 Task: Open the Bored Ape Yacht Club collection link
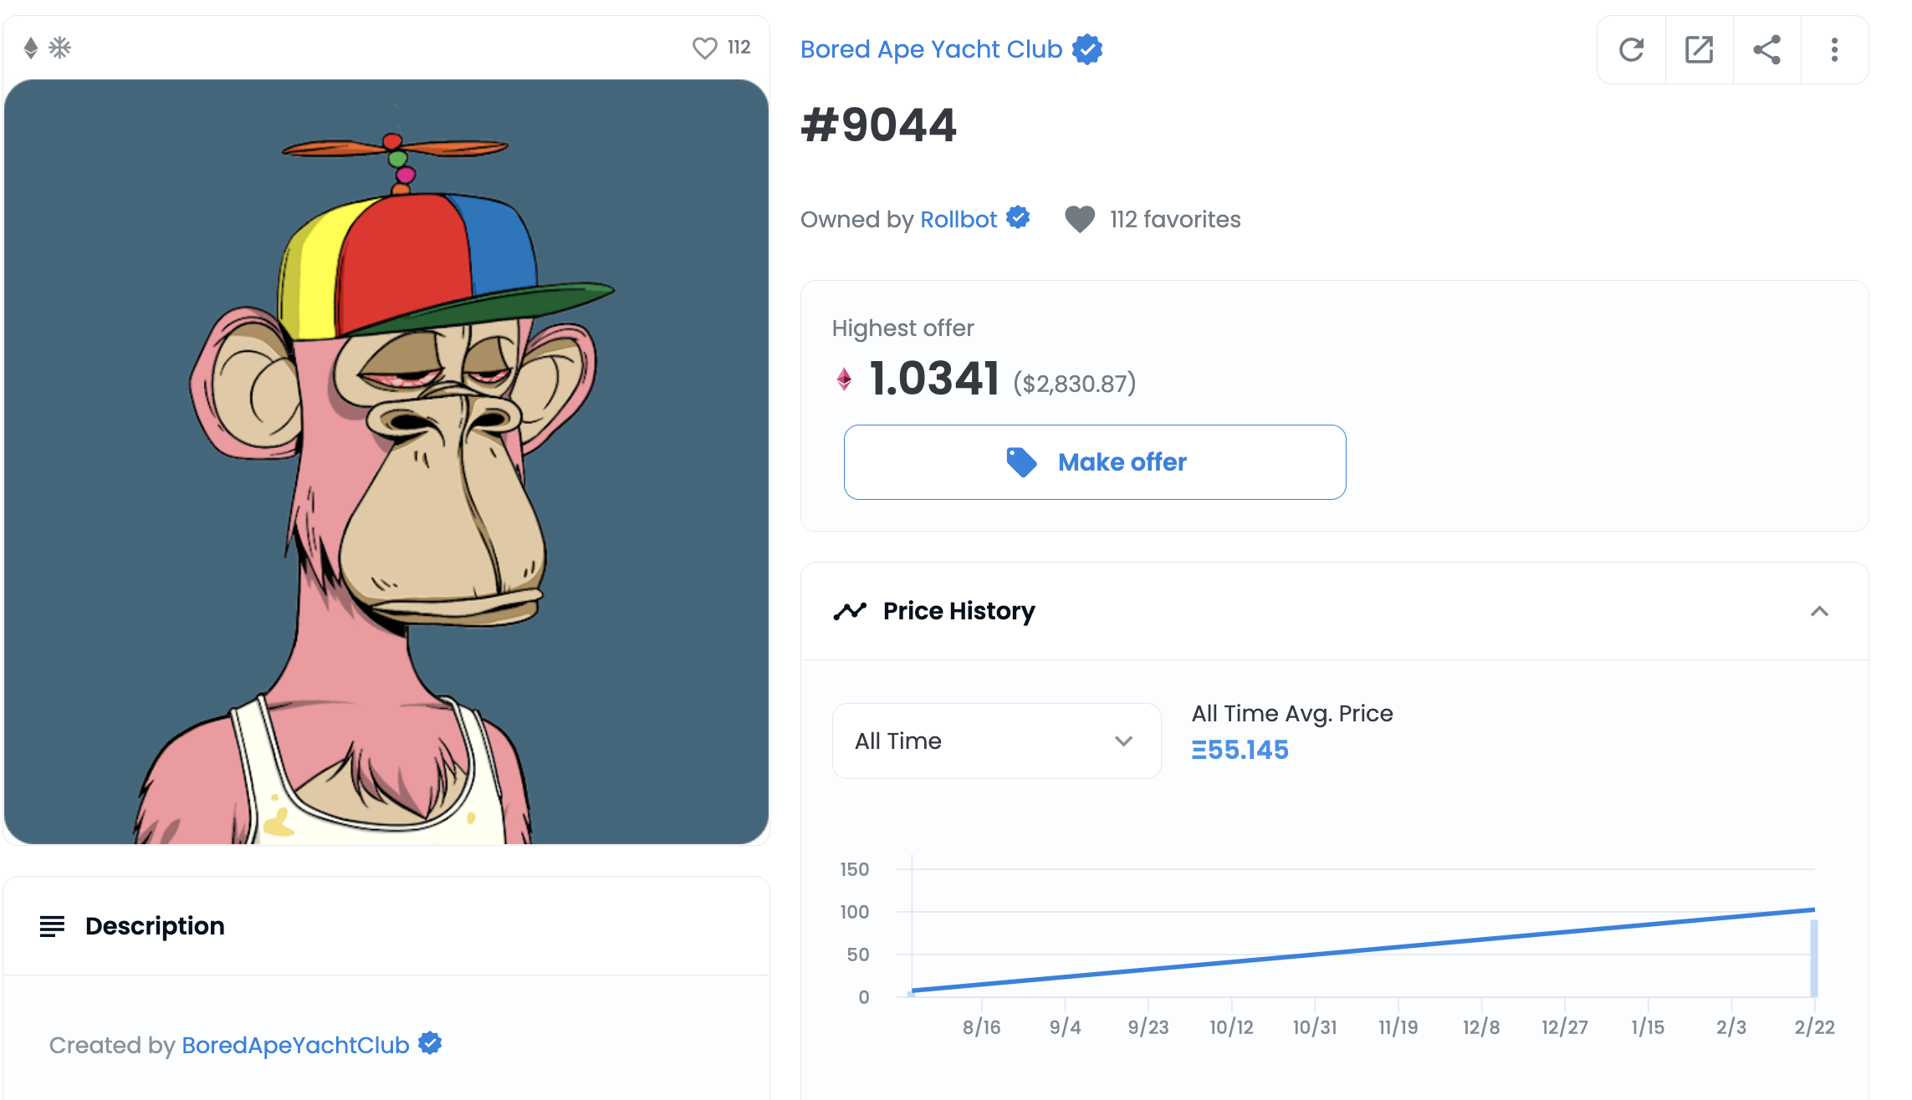pyautogui.click(x=931, y=49)
